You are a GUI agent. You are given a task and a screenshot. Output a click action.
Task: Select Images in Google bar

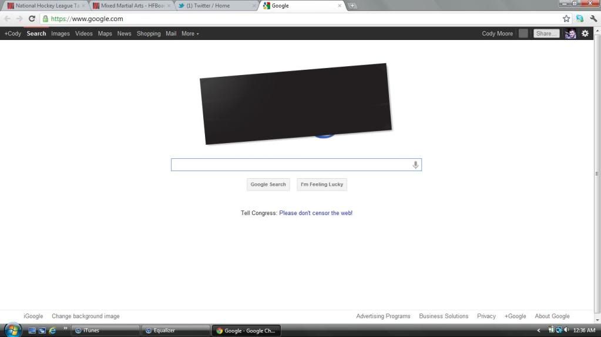point(61,33)
